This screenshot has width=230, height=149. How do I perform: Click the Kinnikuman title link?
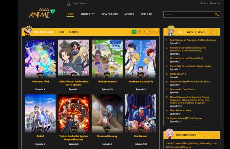coord(141,136)
